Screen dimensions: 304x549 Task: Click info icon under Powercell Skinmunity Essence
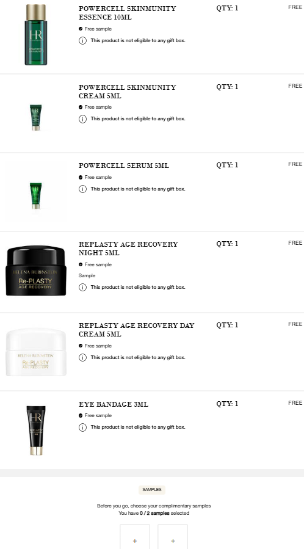click(x=82, y=41)
